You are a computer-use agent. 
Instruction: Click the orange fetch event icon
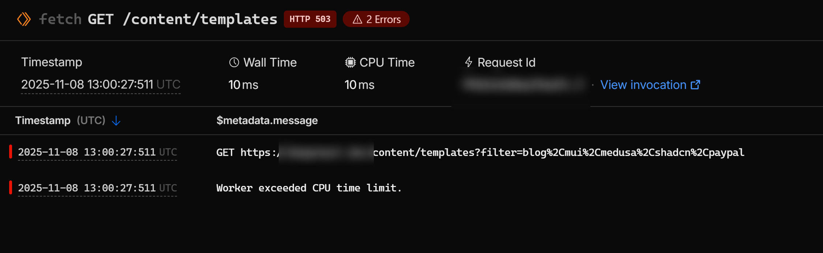tap(24, 19)
